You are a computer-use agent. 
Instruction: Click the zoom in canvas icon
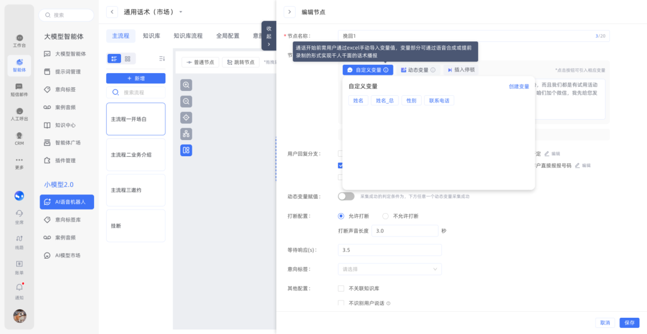click(x=186, y=85)
